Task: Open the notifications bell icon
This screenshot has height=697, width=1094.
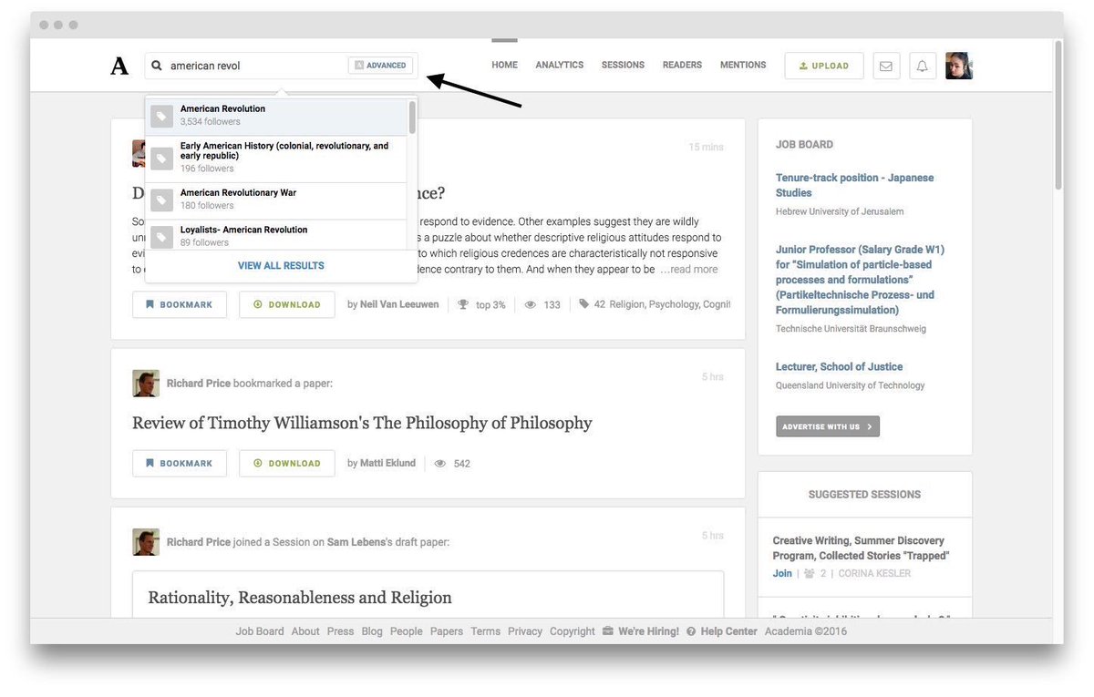Action: [923, 66]
